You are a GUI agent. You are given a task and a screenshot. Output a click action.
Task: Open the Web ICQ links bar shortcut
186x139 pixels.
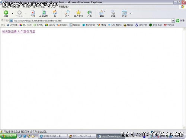[x=155, y=25]
